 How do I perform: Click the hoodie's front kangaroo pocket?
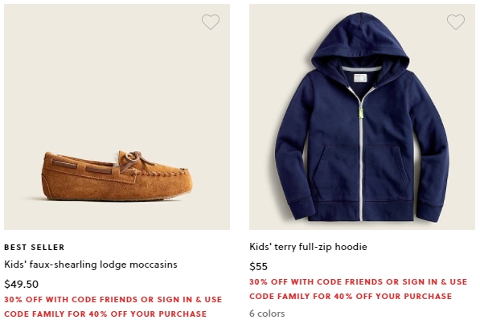[361, 171]
